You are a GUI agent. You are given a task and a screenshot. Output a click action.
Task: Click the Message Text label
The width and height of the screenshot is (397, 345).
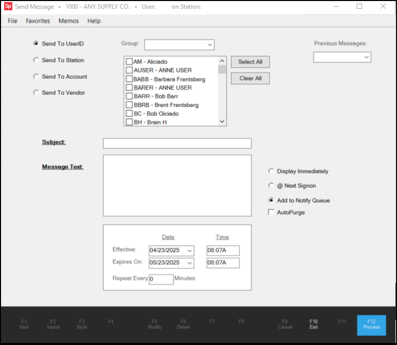tap(62, 167)
